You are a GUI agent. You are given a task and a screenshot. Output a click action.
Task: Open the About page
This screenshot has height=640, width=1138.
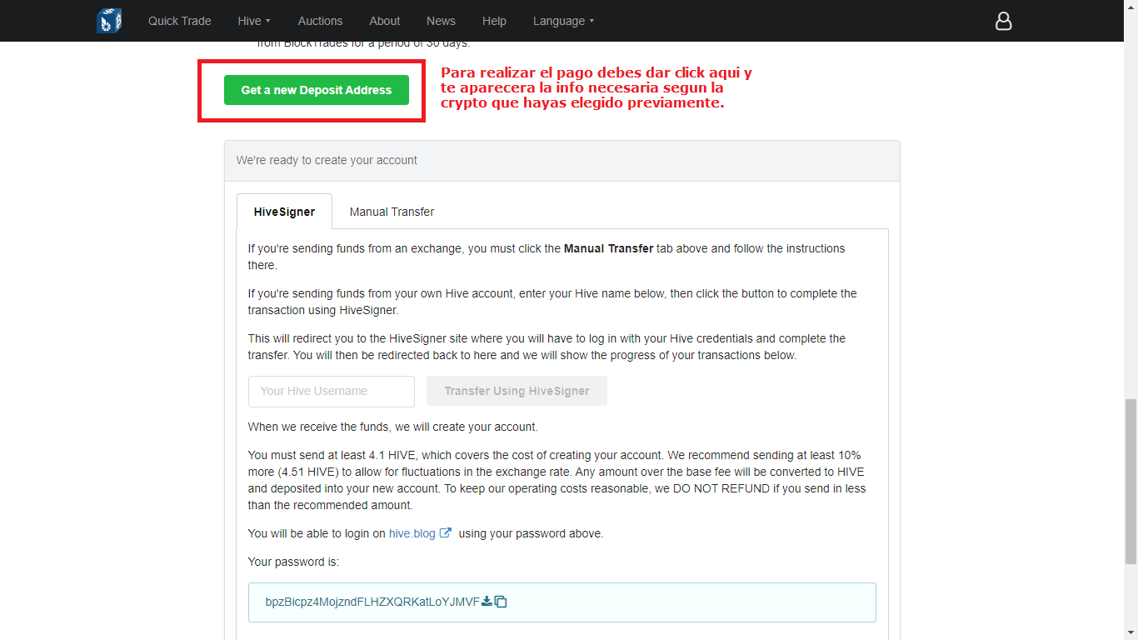385,21
